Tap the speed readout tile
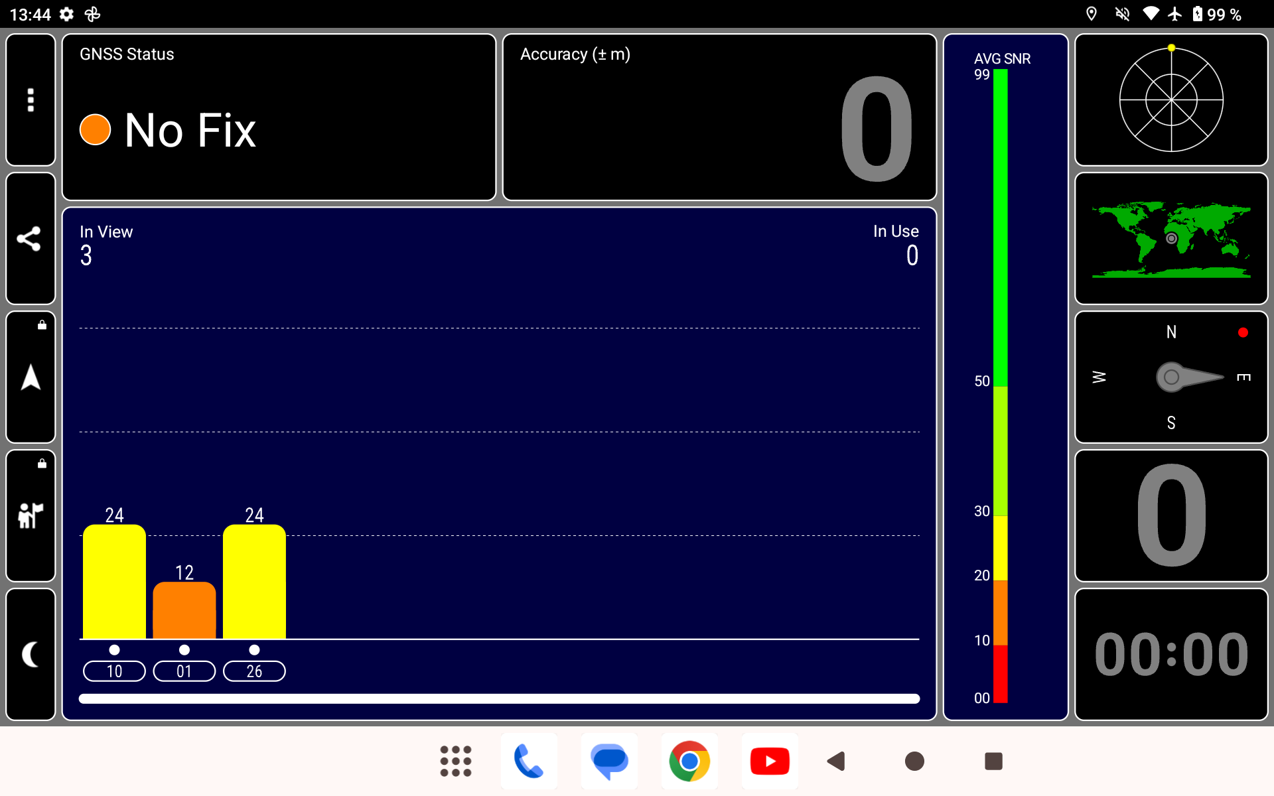Image resolution: width=1274 pixels, height=796 pixels. tap(1170, 515)
